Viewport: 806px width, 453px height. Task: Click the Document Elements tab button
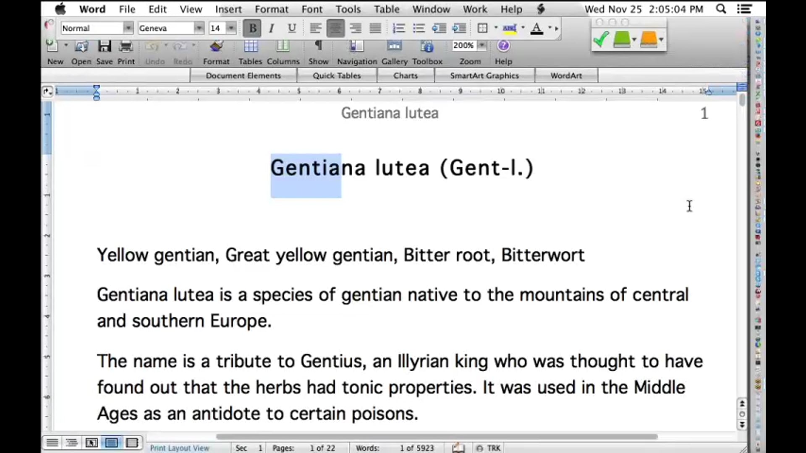pos(243,75)
